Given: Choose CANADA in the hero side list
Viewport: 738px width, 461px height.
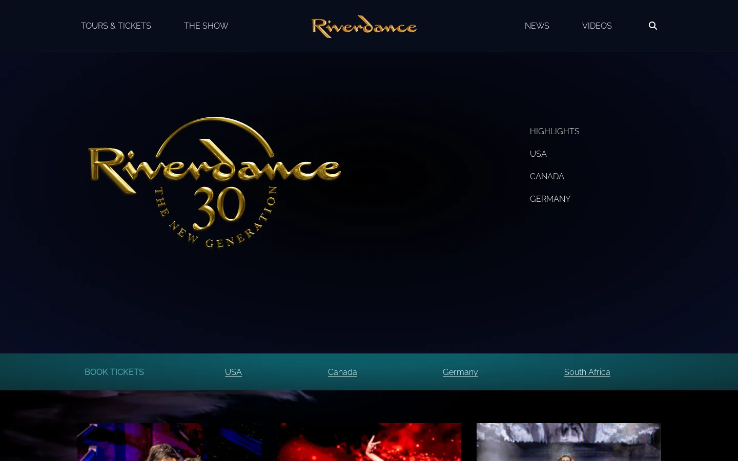Looking at the screenshot, I should 547,176.
